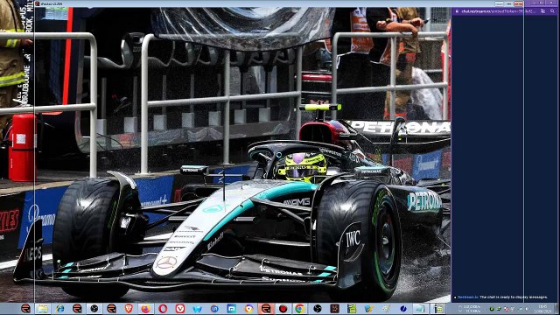Open the ReStream.io link in chat window

pyautogui.click(x=467, y=297)
